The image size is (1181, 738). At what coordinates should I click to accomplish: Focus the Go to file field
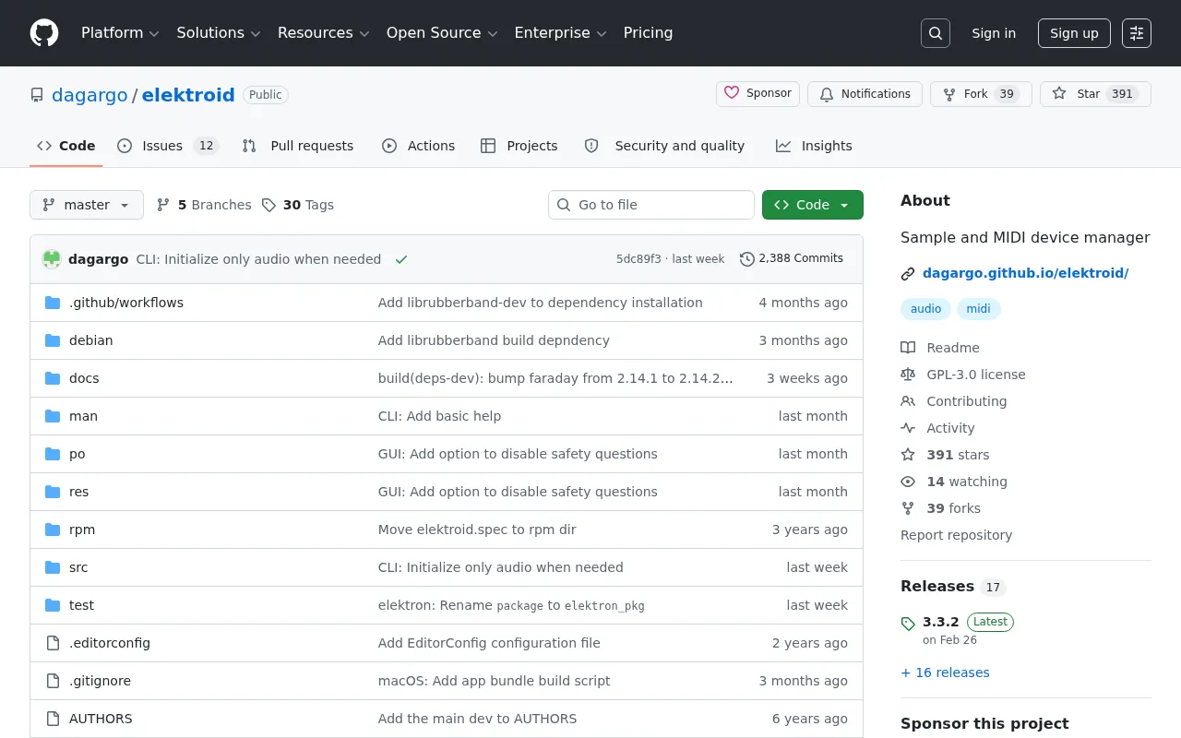[651, 205]
